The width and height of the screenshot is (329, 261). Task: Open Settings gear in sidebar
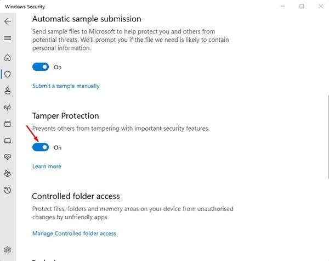tap(8, 250)
